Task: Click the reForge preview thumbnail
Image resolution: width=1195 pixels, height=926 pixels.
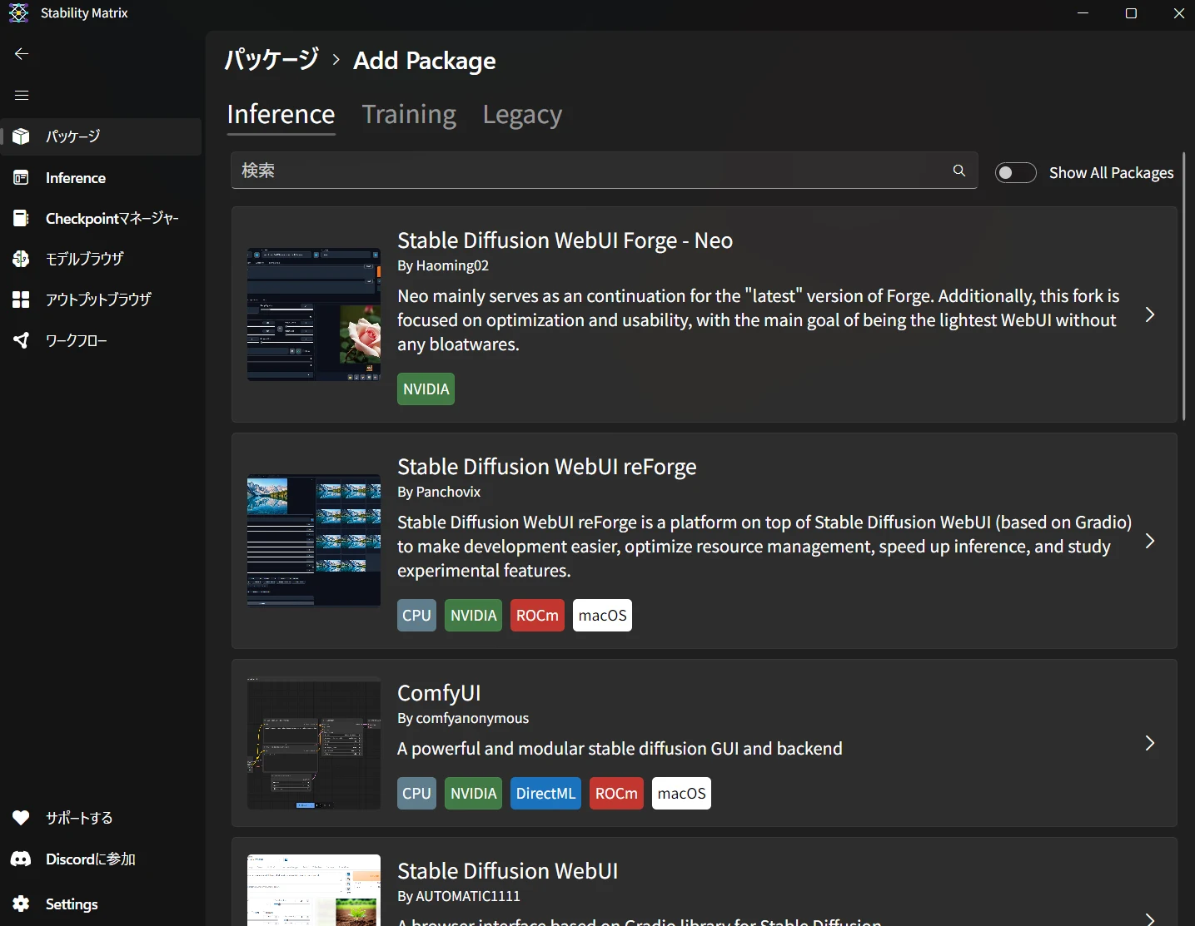Action: [314, 541]
